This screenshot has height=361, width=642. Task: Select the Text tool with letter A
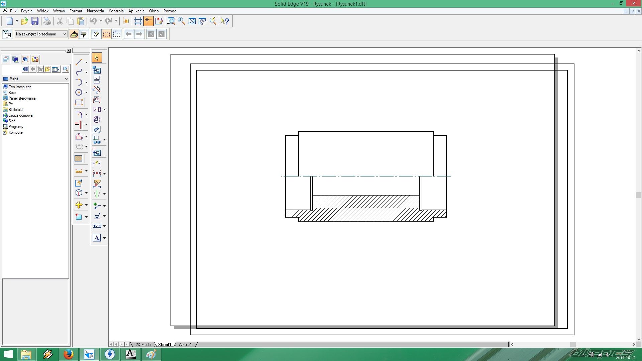click(x=97, y=238)
